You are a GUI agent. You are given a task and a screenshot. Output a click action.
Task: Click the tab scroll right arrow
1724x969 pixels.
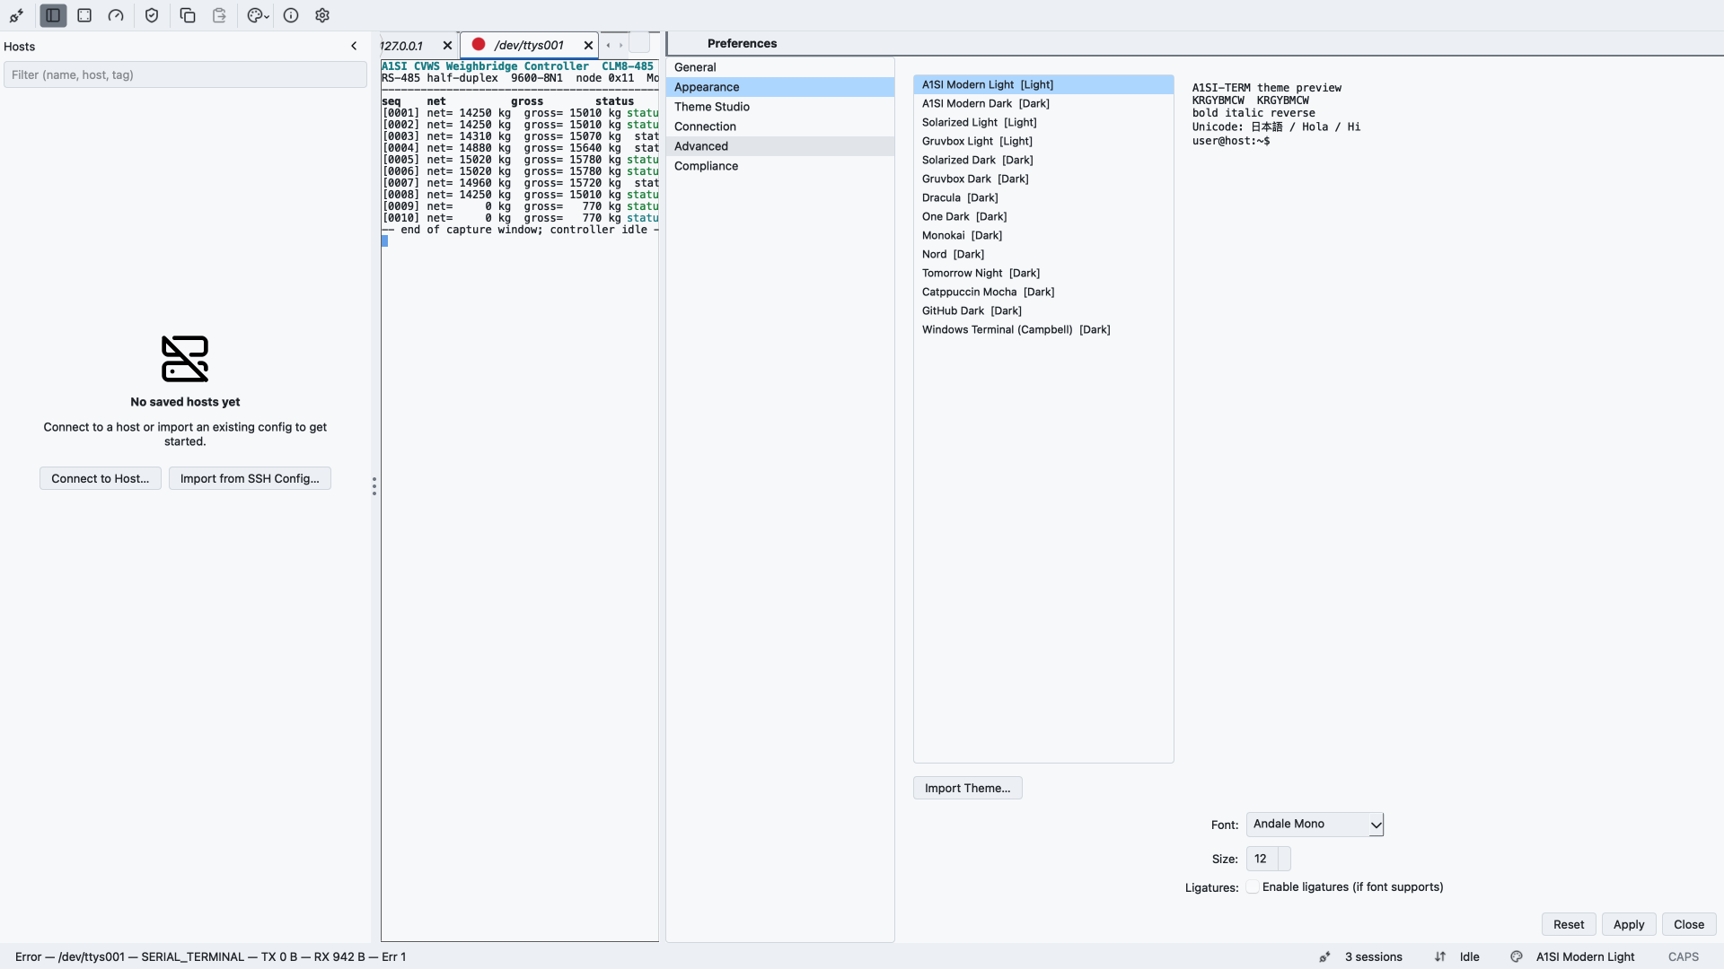(x=620, y=45)
